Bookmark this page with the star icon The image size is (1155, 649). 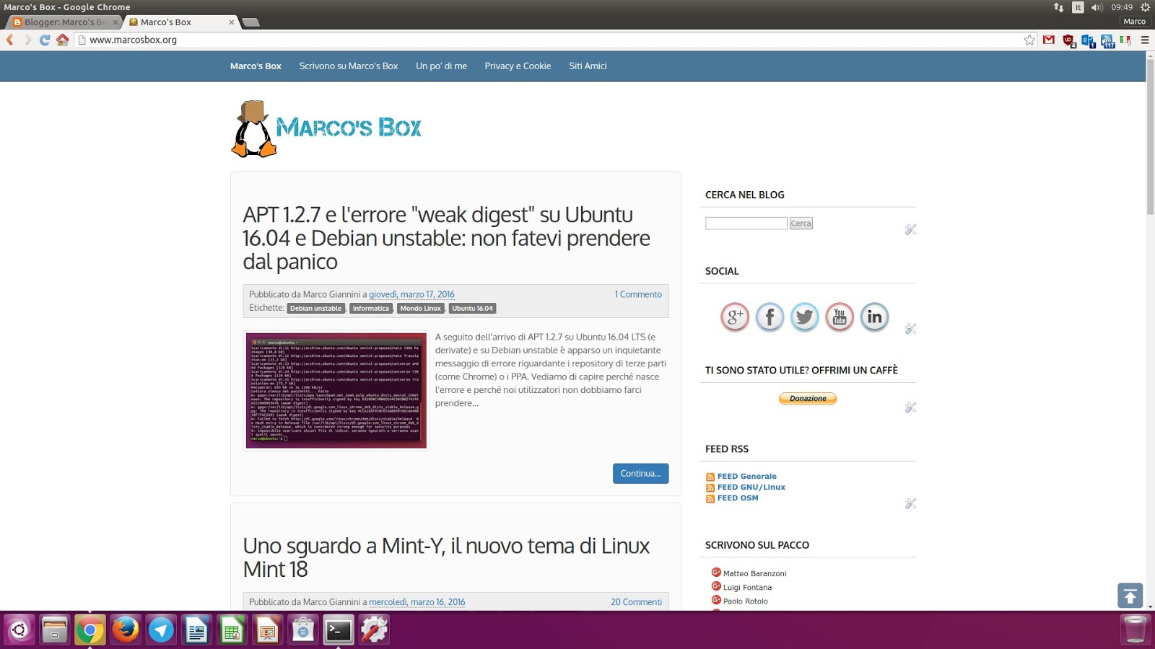tap(1029, 40)
